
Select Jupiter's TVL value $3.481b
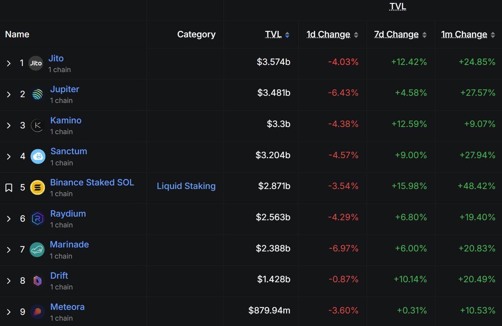tap(274, 93)
